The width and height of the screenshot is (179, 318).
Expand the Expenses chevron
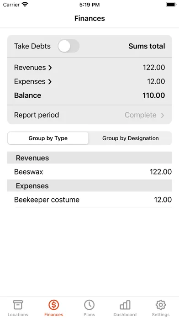pyautogui.click(x=50, y=81)
